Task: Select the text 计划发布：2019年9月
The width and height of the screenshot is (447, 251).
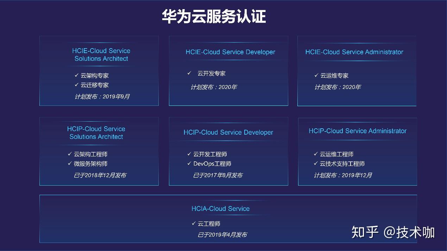Action: 102,96
